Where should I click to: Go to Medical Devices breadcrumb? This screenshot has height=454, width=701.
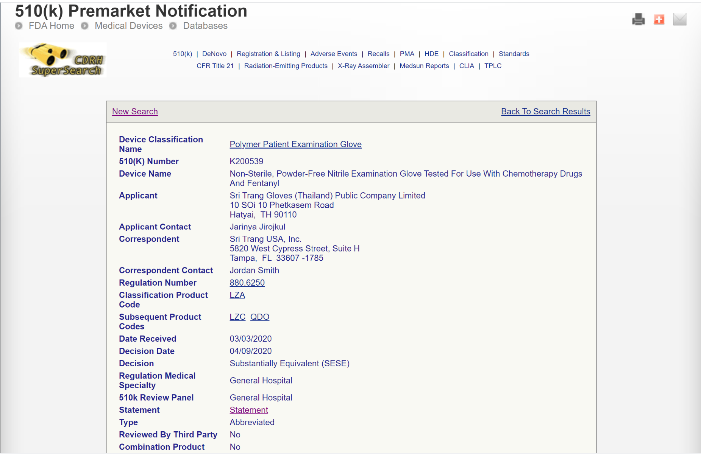tap(128, 26)
